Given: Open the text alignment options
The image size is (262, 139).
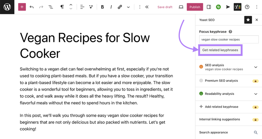Looking at the screenshot, I should [x=82, y=7].
